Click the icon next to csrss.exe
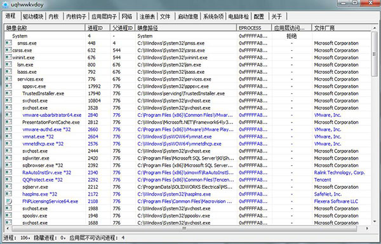Viewport: 381px width, 244px height. point(8,50)
